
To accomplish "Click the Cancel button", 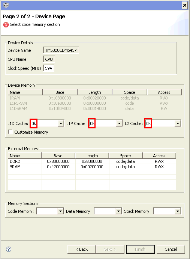I will click(x=171, y=249).
